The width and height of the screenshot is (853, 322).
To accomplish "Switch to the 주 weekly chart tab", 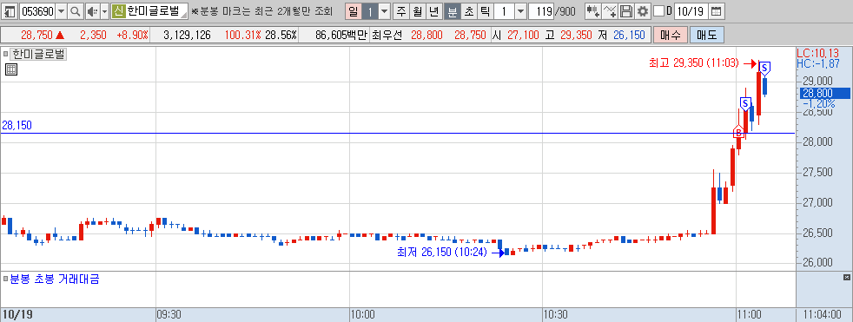I will 401,11.
